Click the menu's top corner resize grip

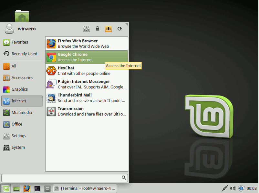[127, 24]
